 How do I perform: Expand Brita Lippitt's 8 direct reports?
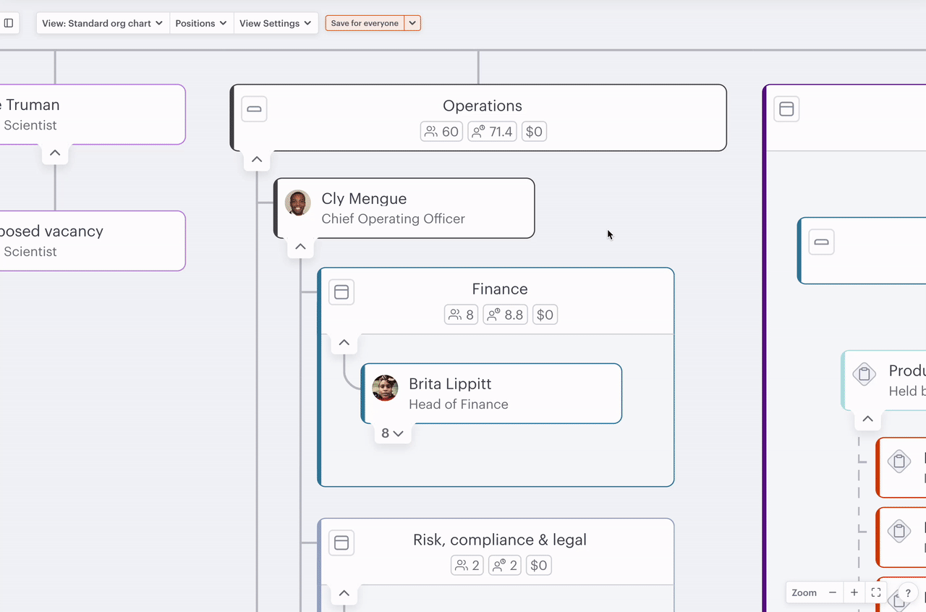tap(392, 433)
